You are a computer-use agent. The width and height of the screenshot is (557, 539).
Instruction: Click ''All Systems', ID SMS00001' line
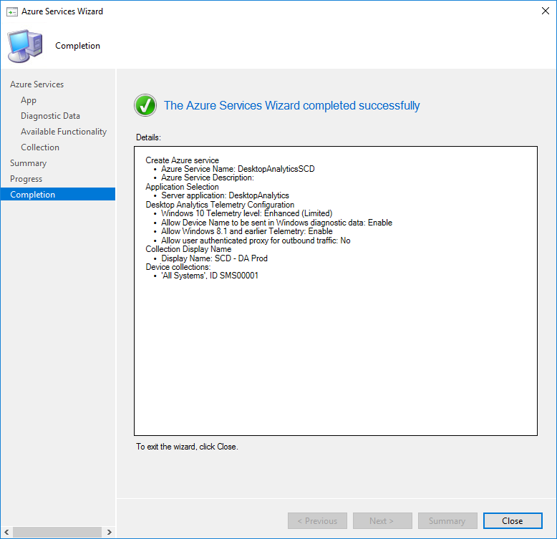coord(210,276)
